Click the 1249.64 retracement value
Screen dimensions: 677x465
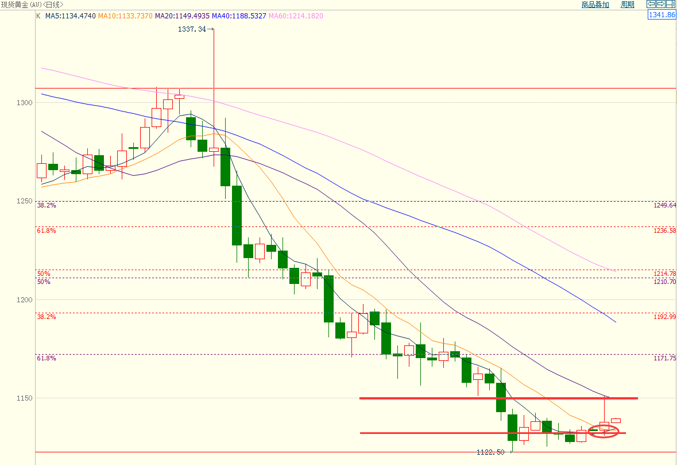pos(665,205)
